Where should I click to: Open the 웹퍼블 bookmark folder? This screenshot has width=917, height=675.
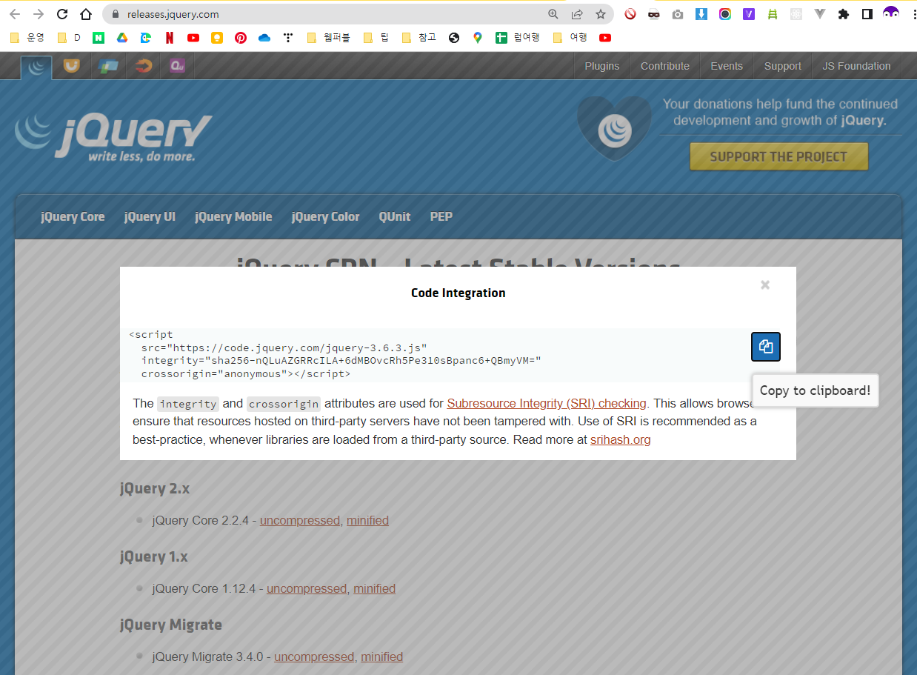pos(328,38)
